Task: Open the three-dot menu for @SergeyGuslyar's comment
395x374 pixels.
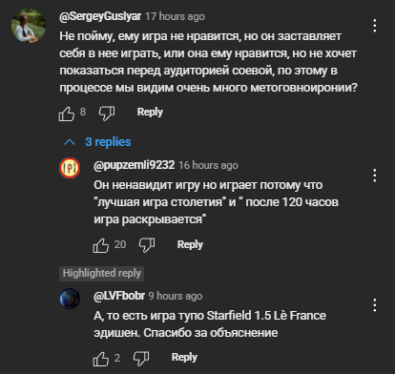Action: 375,26
